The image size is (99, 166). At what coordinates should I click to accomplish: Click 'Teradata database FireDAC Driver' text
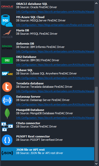51,87
